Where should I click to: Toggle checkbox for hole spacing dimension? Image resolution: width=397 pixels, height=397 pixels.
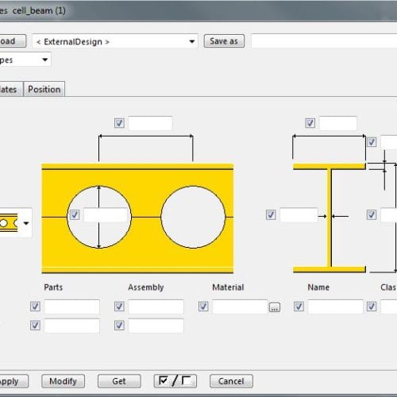119,123
